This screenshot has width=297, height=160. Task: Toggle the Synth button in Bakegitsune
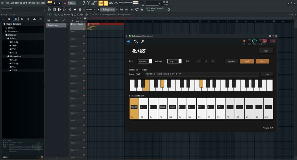247,61
